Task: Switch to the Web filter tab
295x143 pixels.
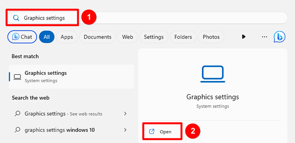Action: (x=127, y=37)
